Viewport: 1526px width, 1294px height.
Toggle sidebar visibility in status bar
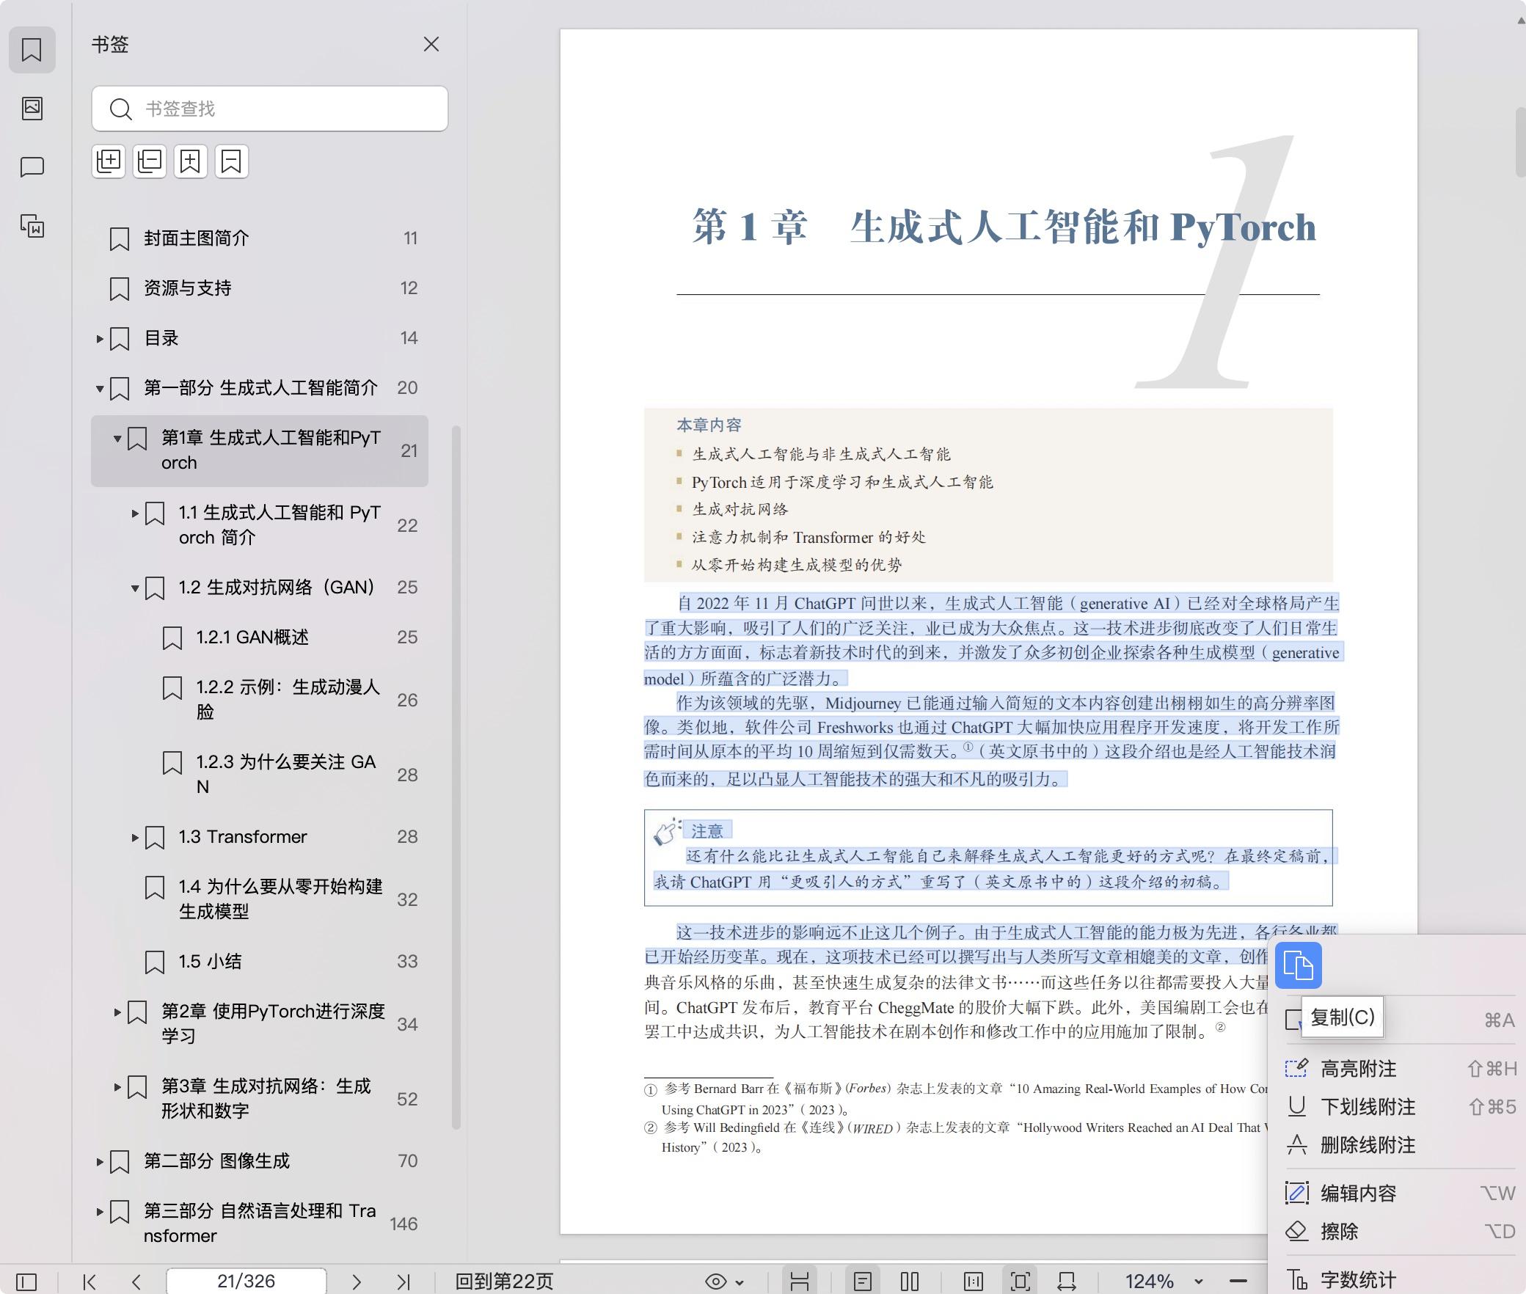pos(26,1282)
